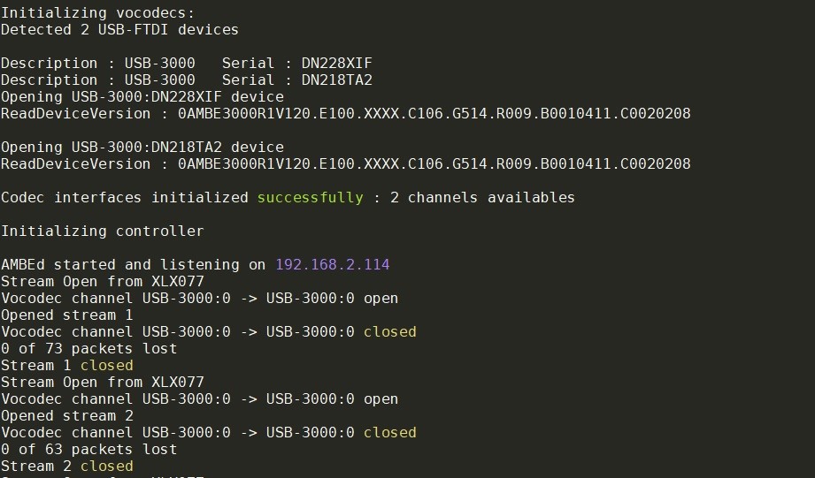Click 'Opened stream 1' line
Image resolution: width=815 pixels, height=478 pixels.
click(67, 315)
